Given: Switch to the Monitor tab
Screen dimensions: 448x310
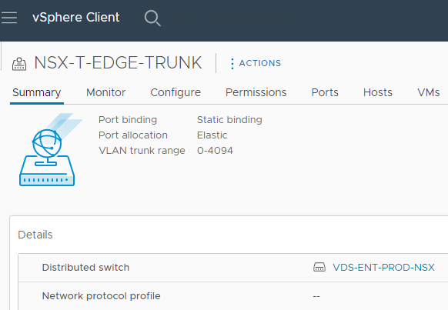Looking at the screenshot, I should (105, 92).
